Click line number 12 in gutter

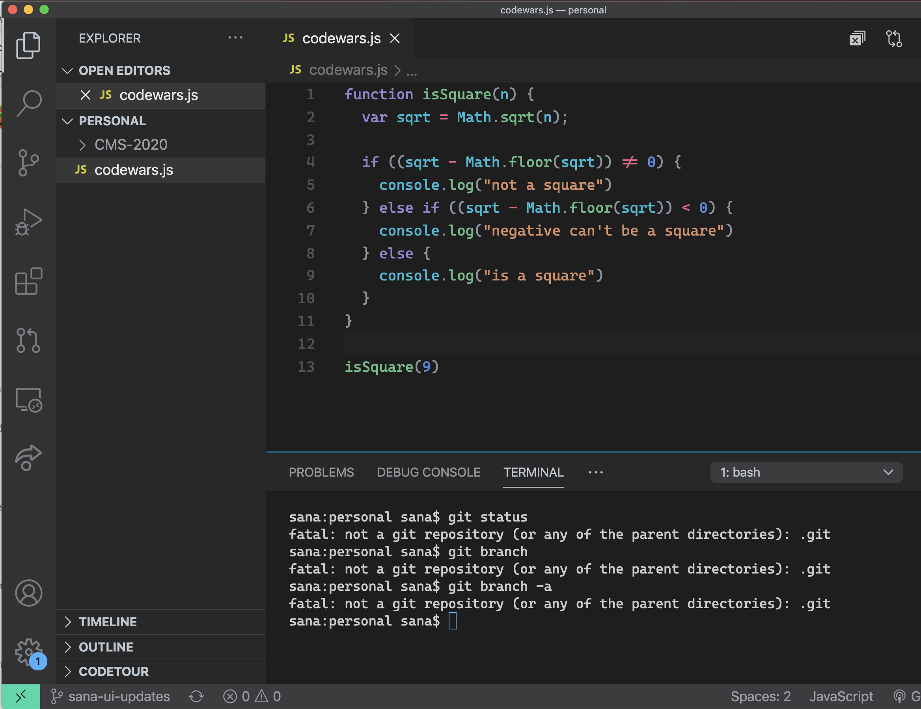306,344
